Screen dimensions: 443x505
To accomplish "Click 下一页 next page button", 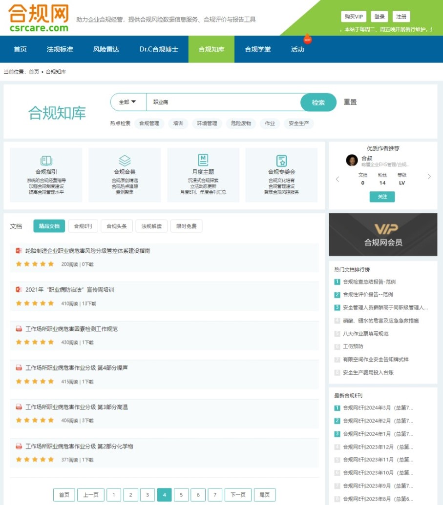I will [x=238, y=495].
